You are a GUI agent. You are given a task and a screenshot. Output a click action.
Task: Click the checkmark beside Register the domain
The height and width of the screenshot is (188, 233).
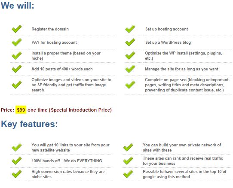pyautogui.click(x=17, y=29)
